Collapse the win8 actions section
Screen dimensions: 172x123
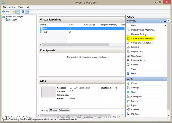(165, 79)
